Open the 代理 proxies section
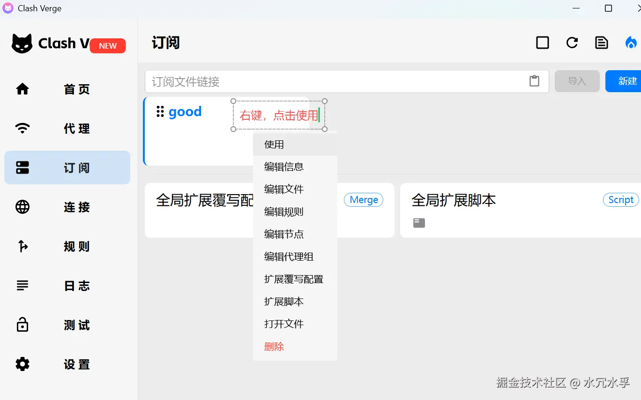 pos(67,128)
